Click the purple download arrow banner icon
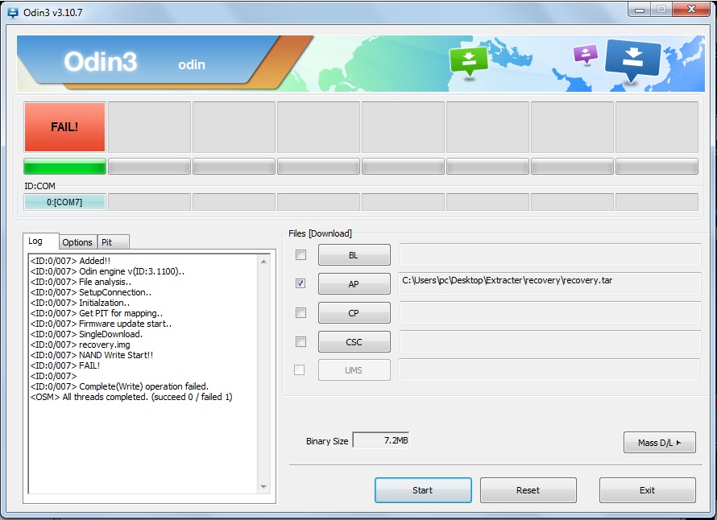 (586, 54)
